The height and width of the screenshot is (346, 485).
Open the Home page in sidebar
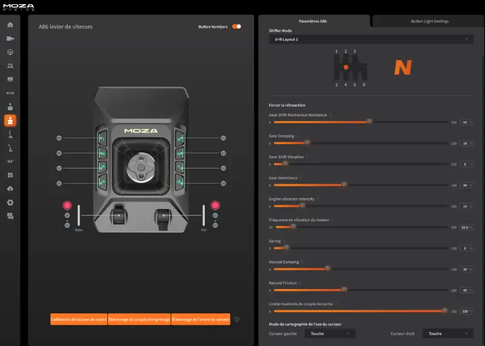10,25
